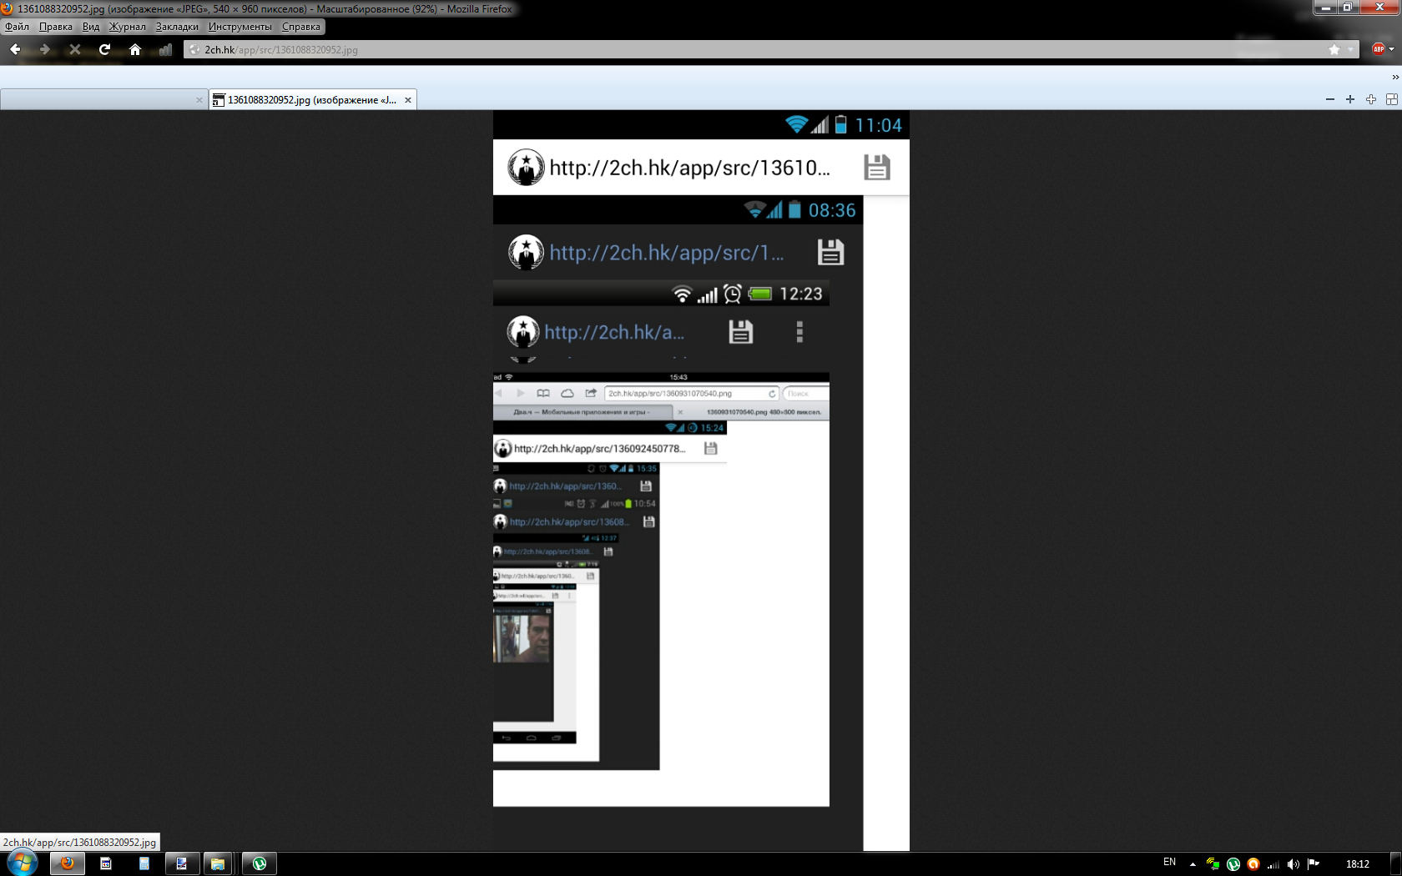The width and height of the screenshot is (1402, 876).
Task: Expand the Adblock Plus dropdown arrow
Action: coord(1392,49)
